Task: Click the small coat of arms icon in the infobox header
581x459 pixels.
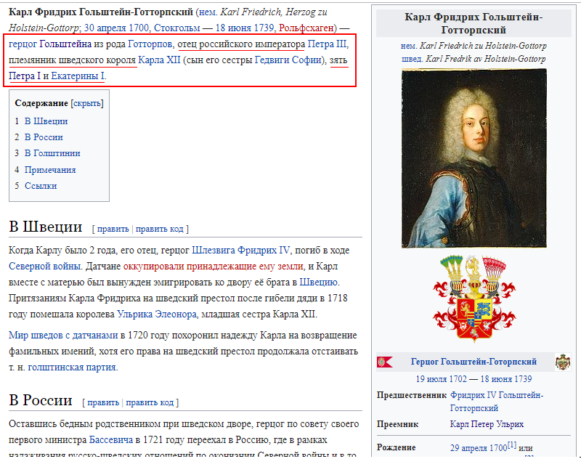Action: point(563,362)
